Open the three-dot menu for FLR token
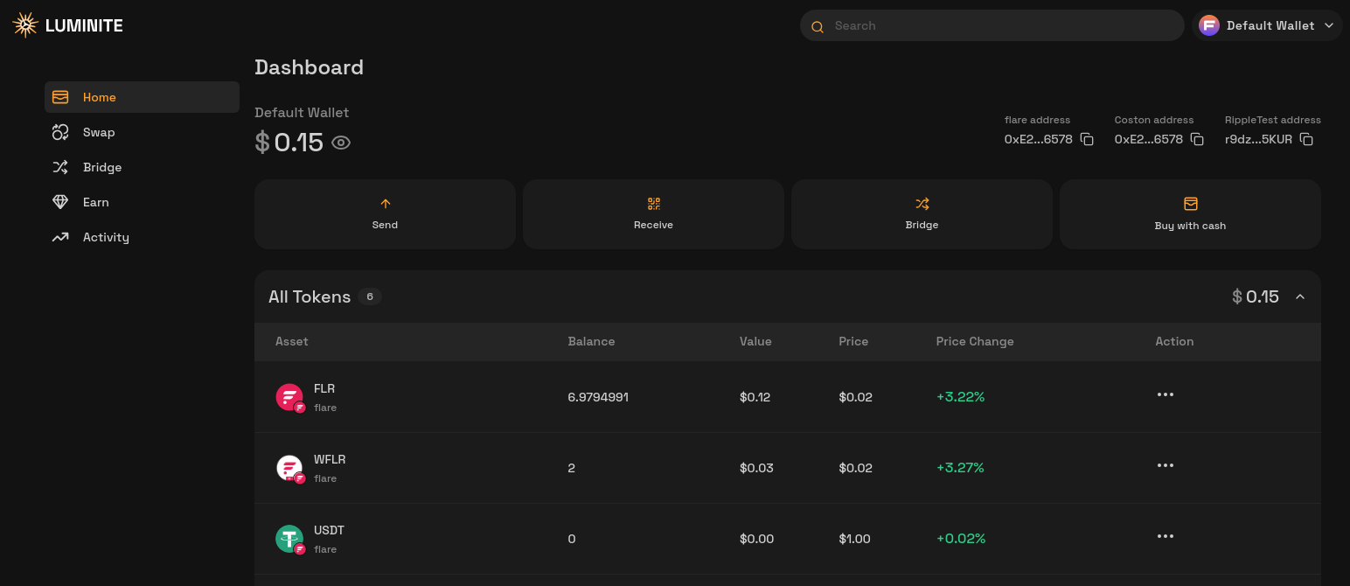Viewport: 1350px width, 586px height. click(1165, 394)
